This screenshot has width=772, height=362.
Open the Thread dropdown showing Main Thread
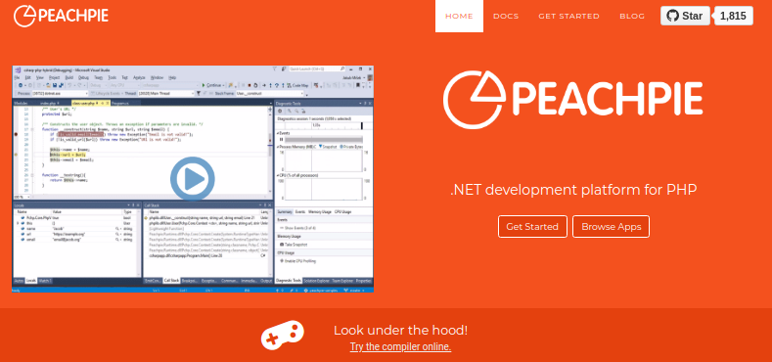(165, 93)
